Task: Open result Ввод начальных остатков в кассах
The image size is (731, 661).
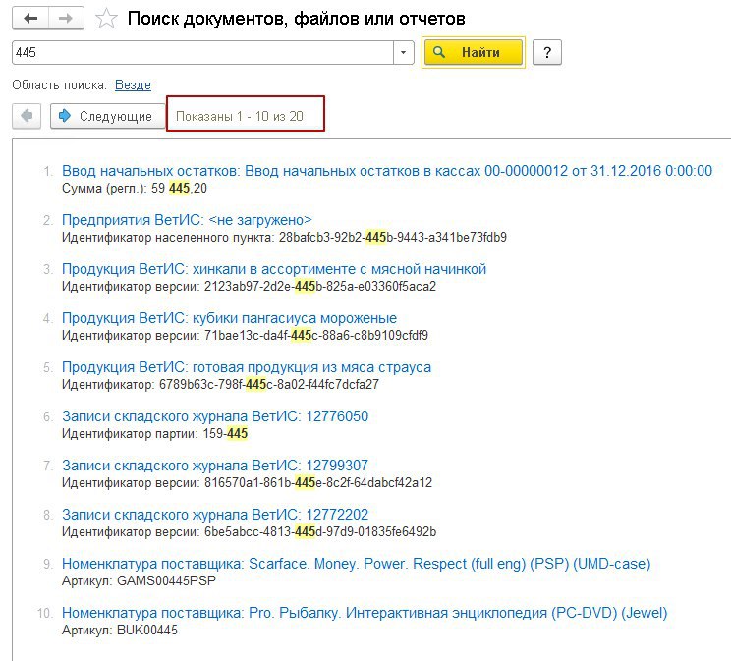Action: coord(387,171)
